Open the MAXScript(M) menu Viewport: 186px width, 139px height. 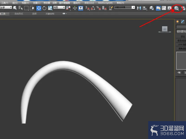pyautogui.click(x=105, y=3)
